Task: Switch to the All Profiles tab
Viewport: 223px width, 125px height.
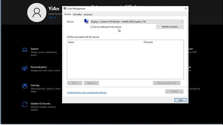Action: [x=77, y=15]
